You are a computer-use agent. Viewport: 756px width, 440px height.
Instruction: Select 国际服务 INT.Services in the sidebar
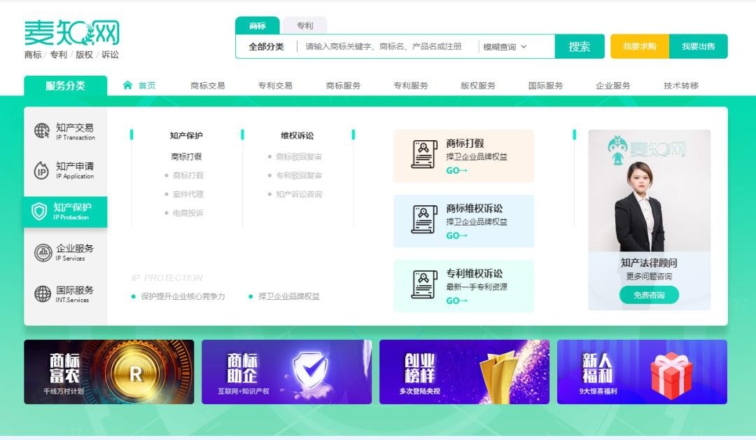[x=66, y=294]
